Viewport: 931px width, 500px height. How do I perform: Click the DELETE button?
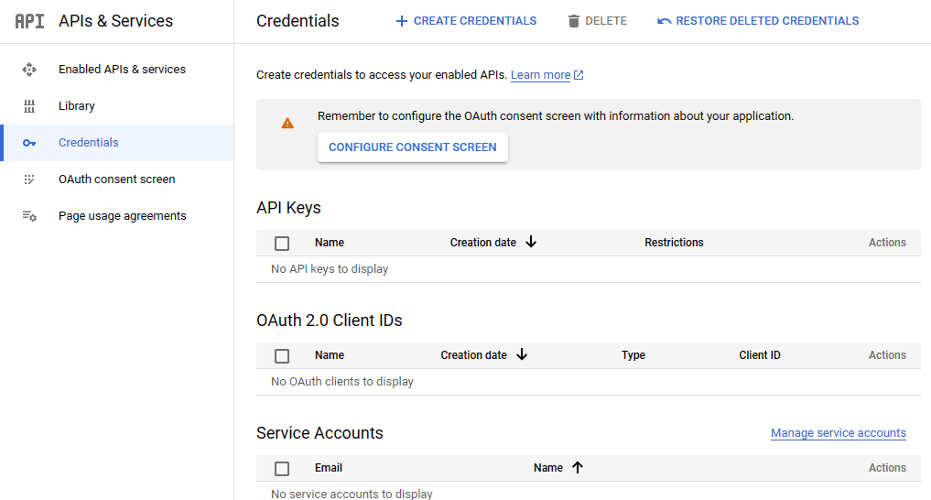[597, 21]
